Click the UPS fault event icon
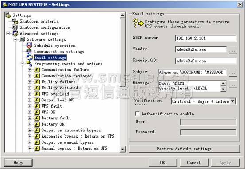The width and height of the screenshot is (245, 169). point(37,106)
